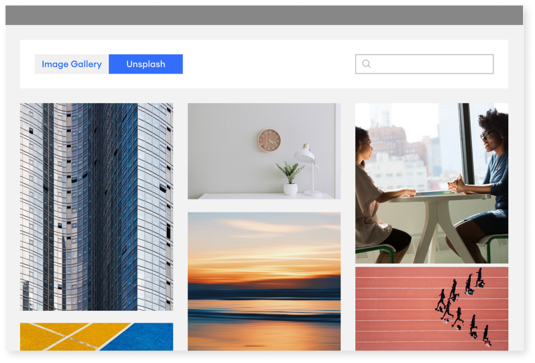535x363 pixels.
Task: Switch to the Image Gallery tab
Action: [x=72, y=64]
